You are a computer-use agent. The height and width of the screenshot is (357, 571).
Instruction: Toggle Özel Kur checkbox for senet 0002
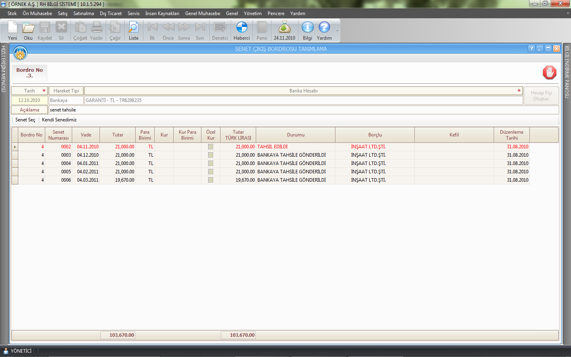click(211, 147)
